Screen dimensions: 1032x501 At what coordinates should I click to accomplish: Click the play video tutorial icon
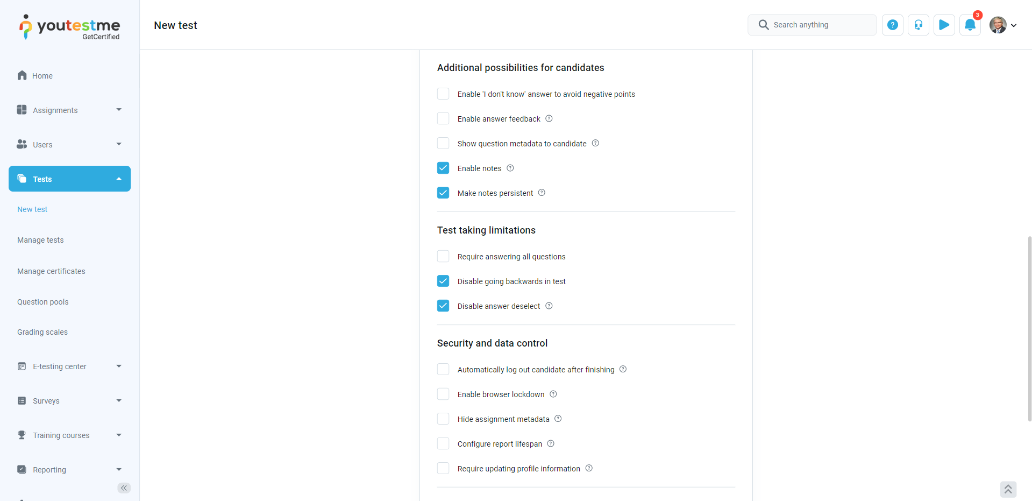944,25
